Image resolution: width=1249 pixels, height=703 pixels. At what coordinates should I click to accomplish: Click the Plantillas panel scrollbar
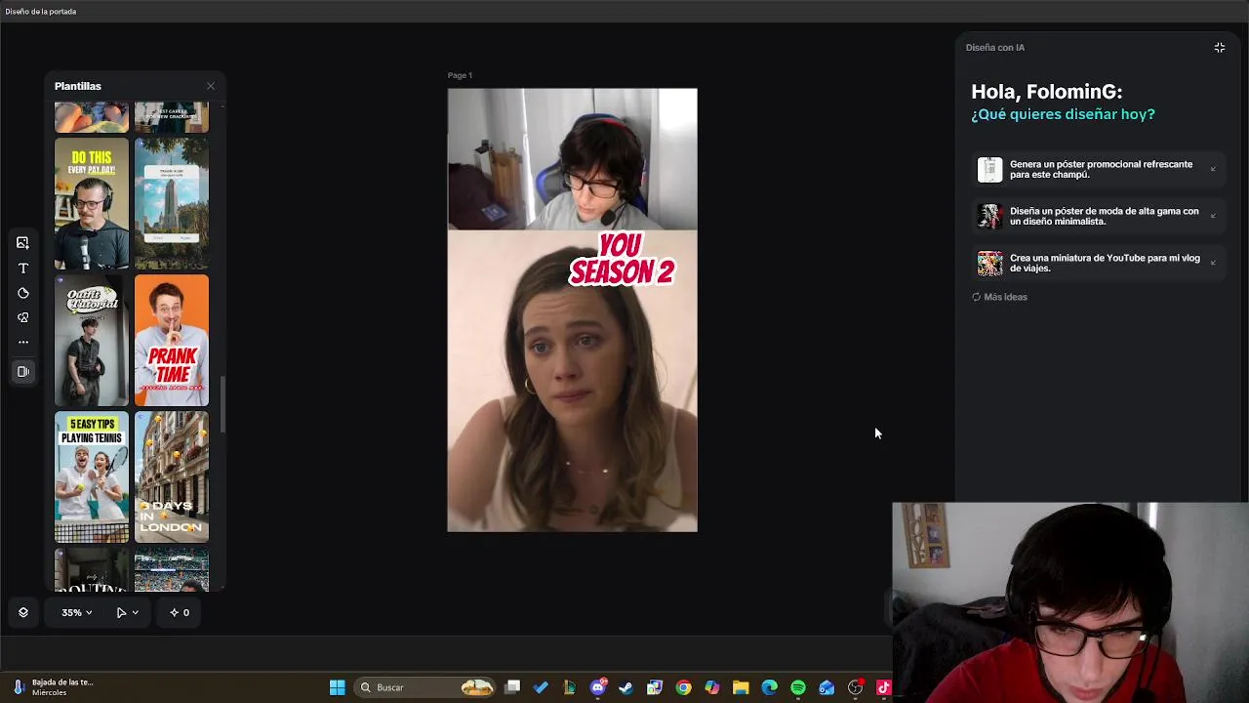[222, 405]
